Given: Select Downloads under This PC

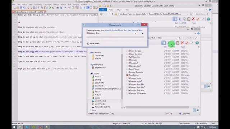Looking at the screenshot, I should (99, 86).
